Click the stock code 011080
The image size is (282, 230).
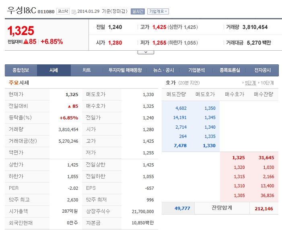tap(46, 12)
